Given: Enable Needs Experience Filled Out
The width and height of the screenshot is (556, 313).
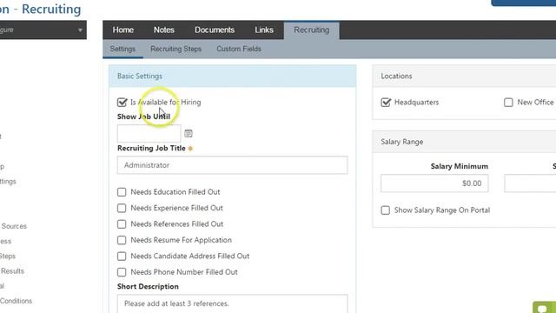Looking at the screenshot, I should 122,208.
